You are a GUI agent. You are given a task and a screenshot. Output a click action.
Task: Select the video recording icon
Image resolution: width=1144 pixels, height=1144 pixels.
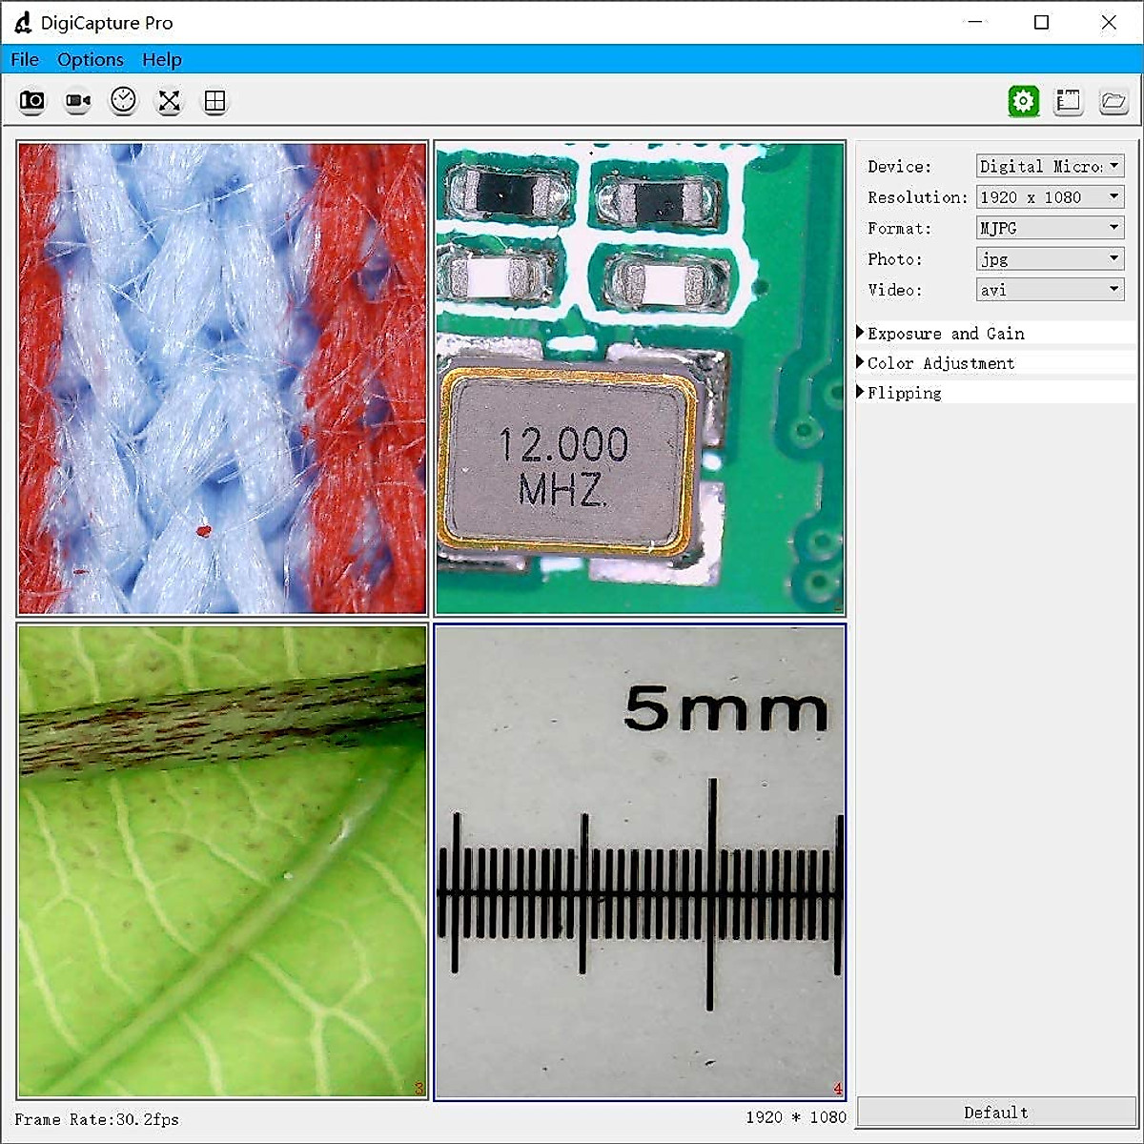[76, 100]
